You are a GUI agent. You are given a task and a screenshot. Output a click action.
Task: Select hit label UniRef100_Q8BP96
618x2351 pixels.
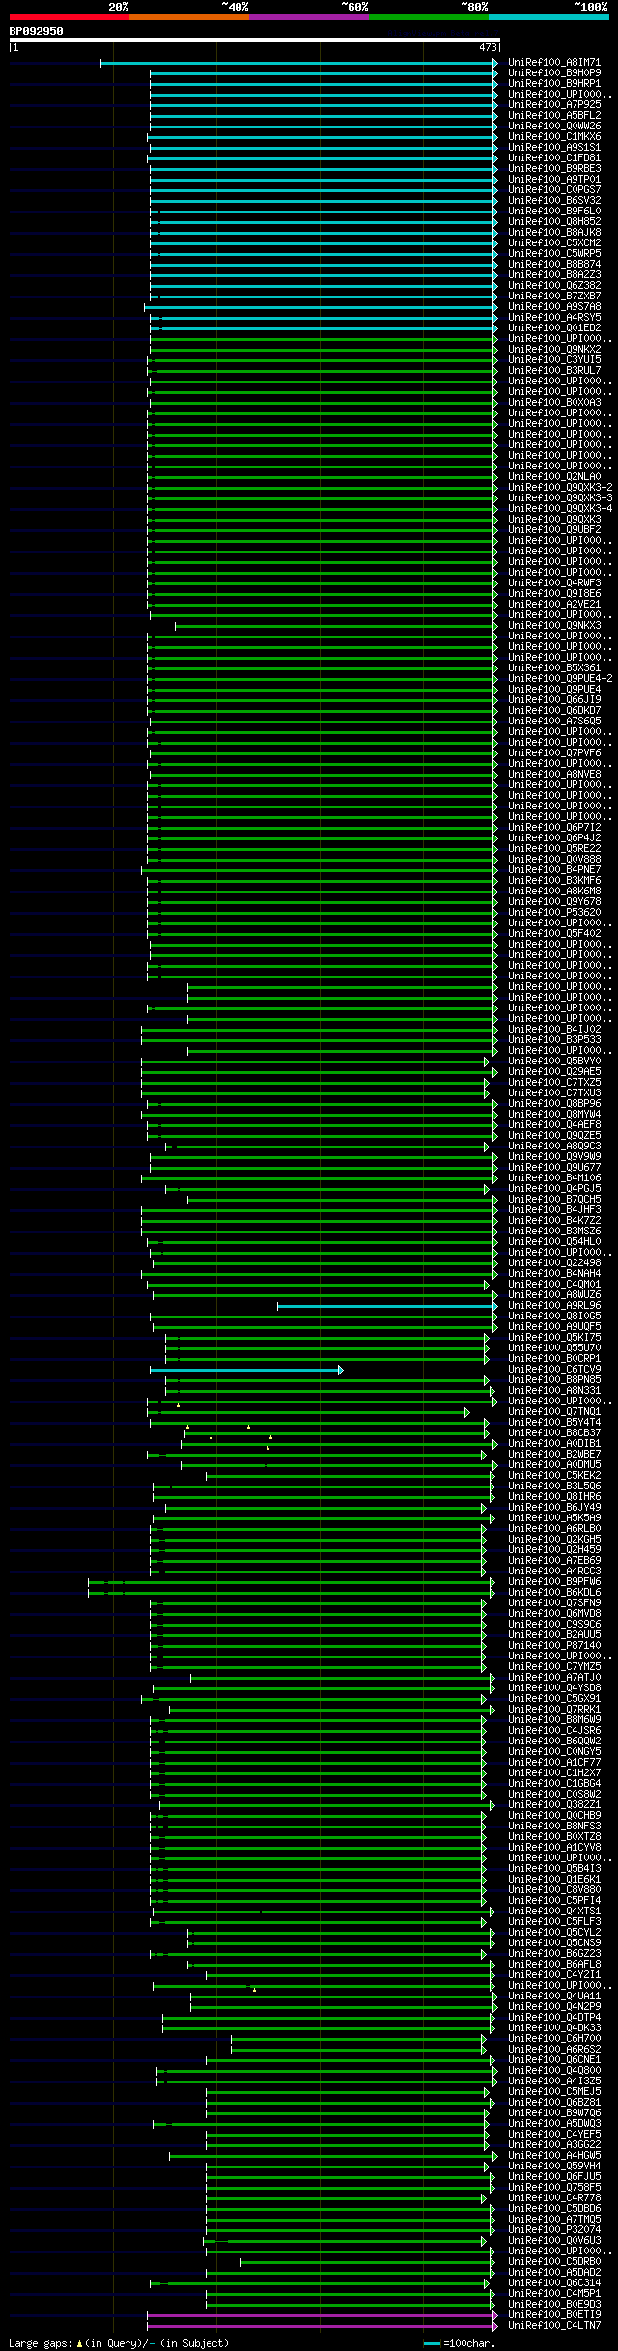pos(554,1103)
